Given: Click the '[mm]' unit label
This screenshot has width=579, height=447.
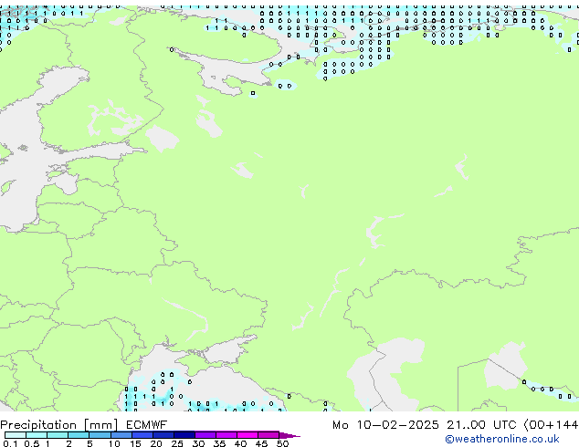Looking at the screenshot, I should [x=101, y=425].
